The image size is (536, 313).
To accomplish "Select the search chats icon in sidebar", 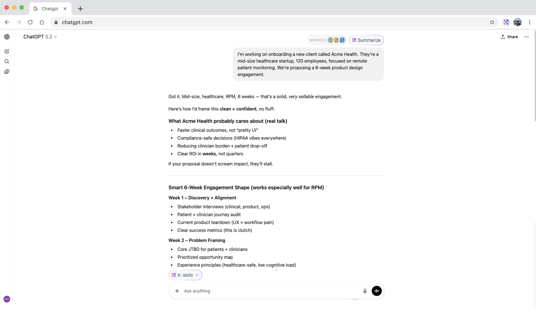I will click(x=7, y=61).
